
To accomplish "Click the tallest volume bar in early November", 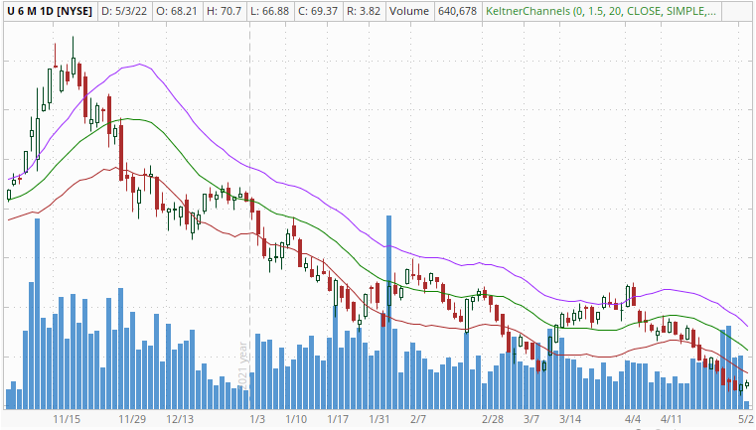I will [37, 314].
